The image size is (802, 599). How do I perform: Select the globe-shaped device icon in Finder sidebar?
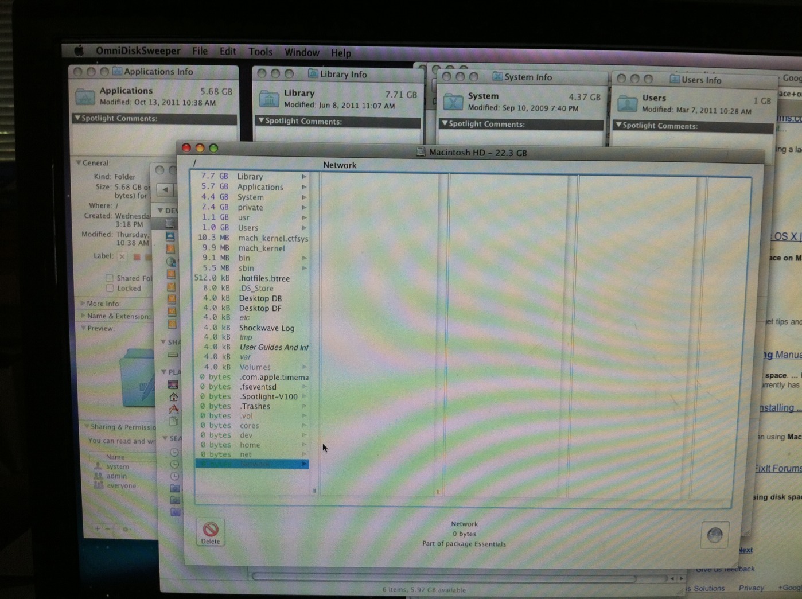[171, 261]
